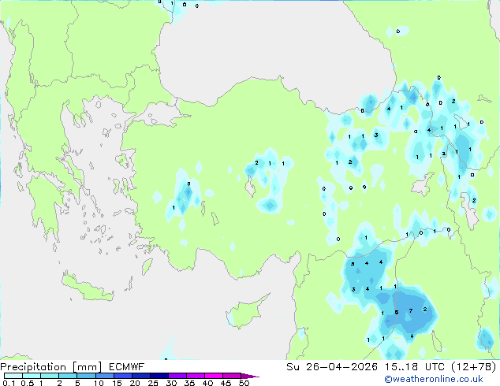Click the above-50 arrow tip of legend
This screenshot has width=500, height=386.
click(250, 376)
